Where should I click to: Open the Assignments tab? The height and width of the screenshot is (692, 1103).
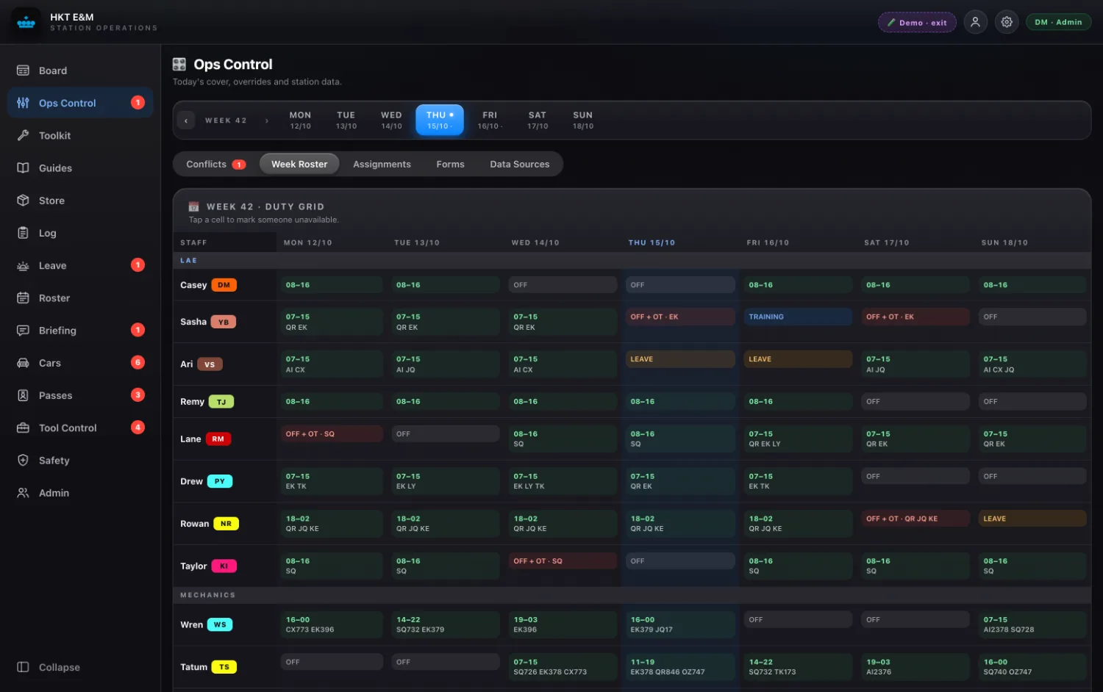(382, 164)
